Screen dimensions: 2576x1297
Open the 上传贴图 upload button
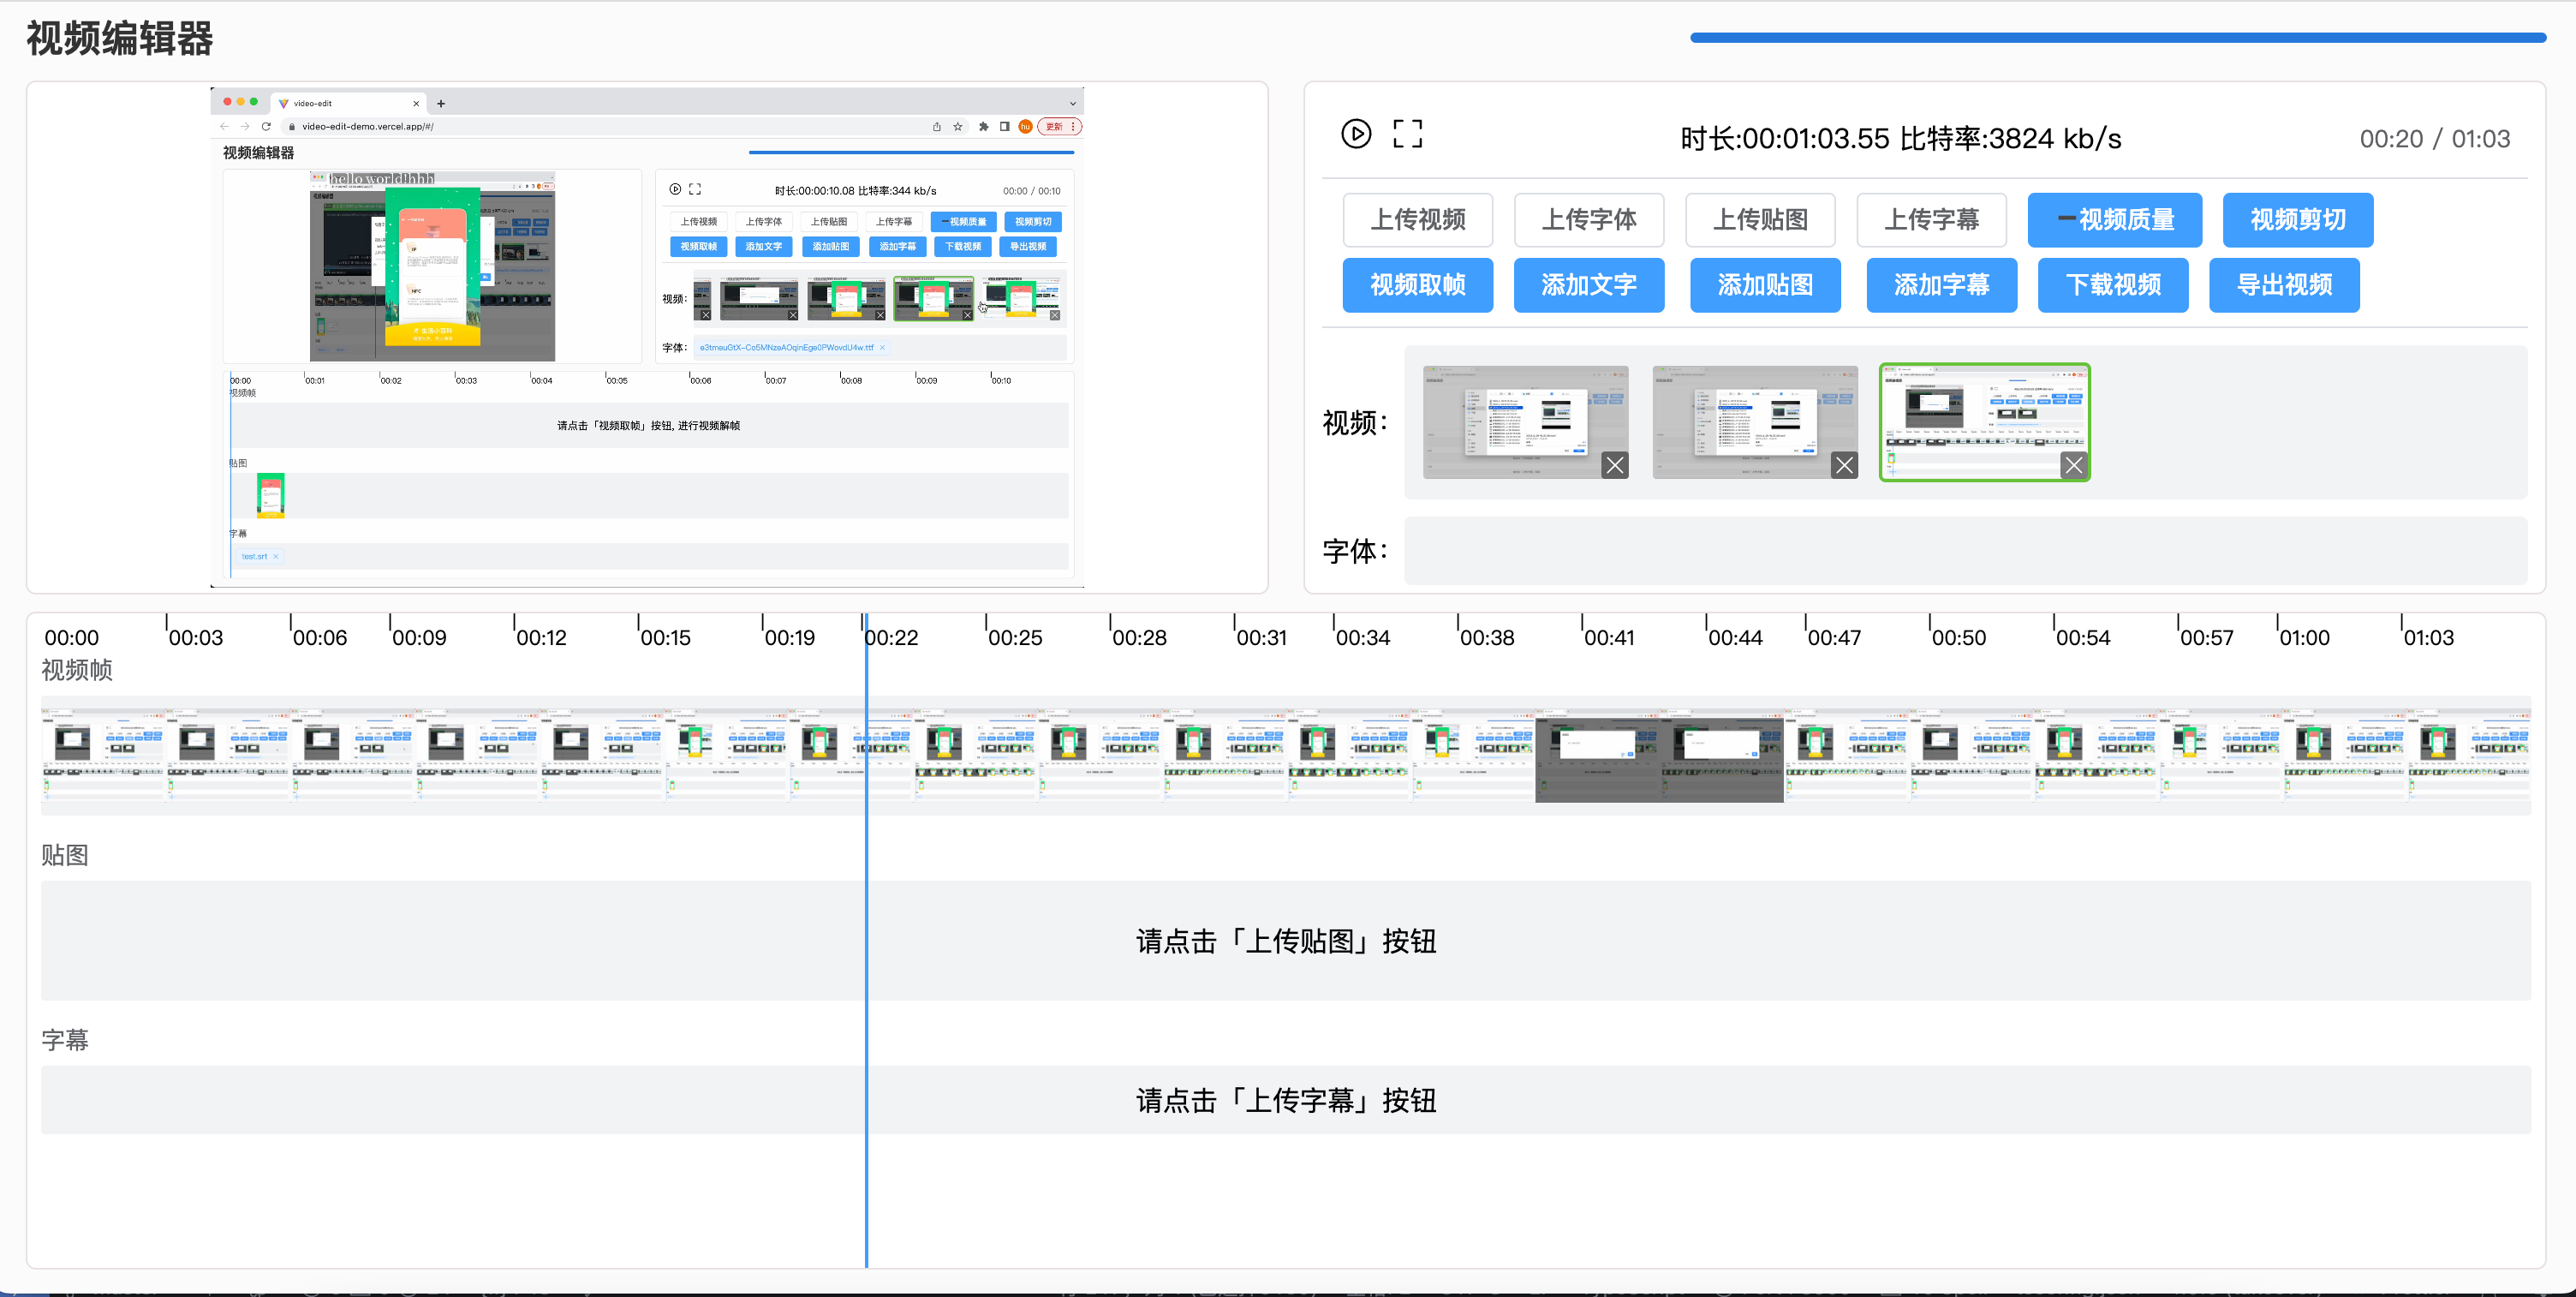[1760, 220]
